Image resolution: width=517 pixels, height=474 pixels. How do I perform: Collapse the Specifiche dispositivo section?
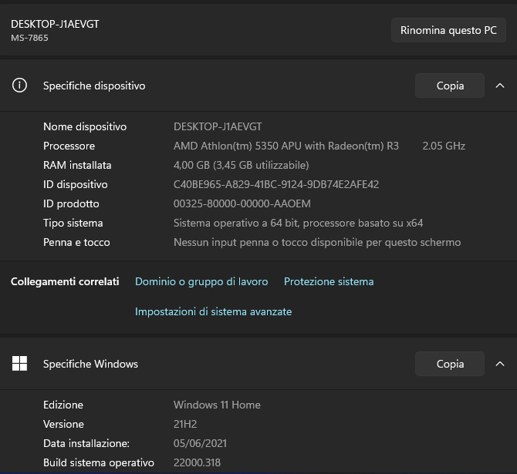point(500,86)
